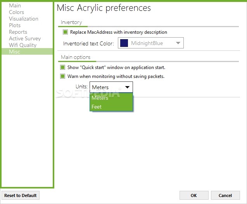Click the Inventoried text Color label
The width and height of the screenshot is (247, 204).
pos(88,43)
